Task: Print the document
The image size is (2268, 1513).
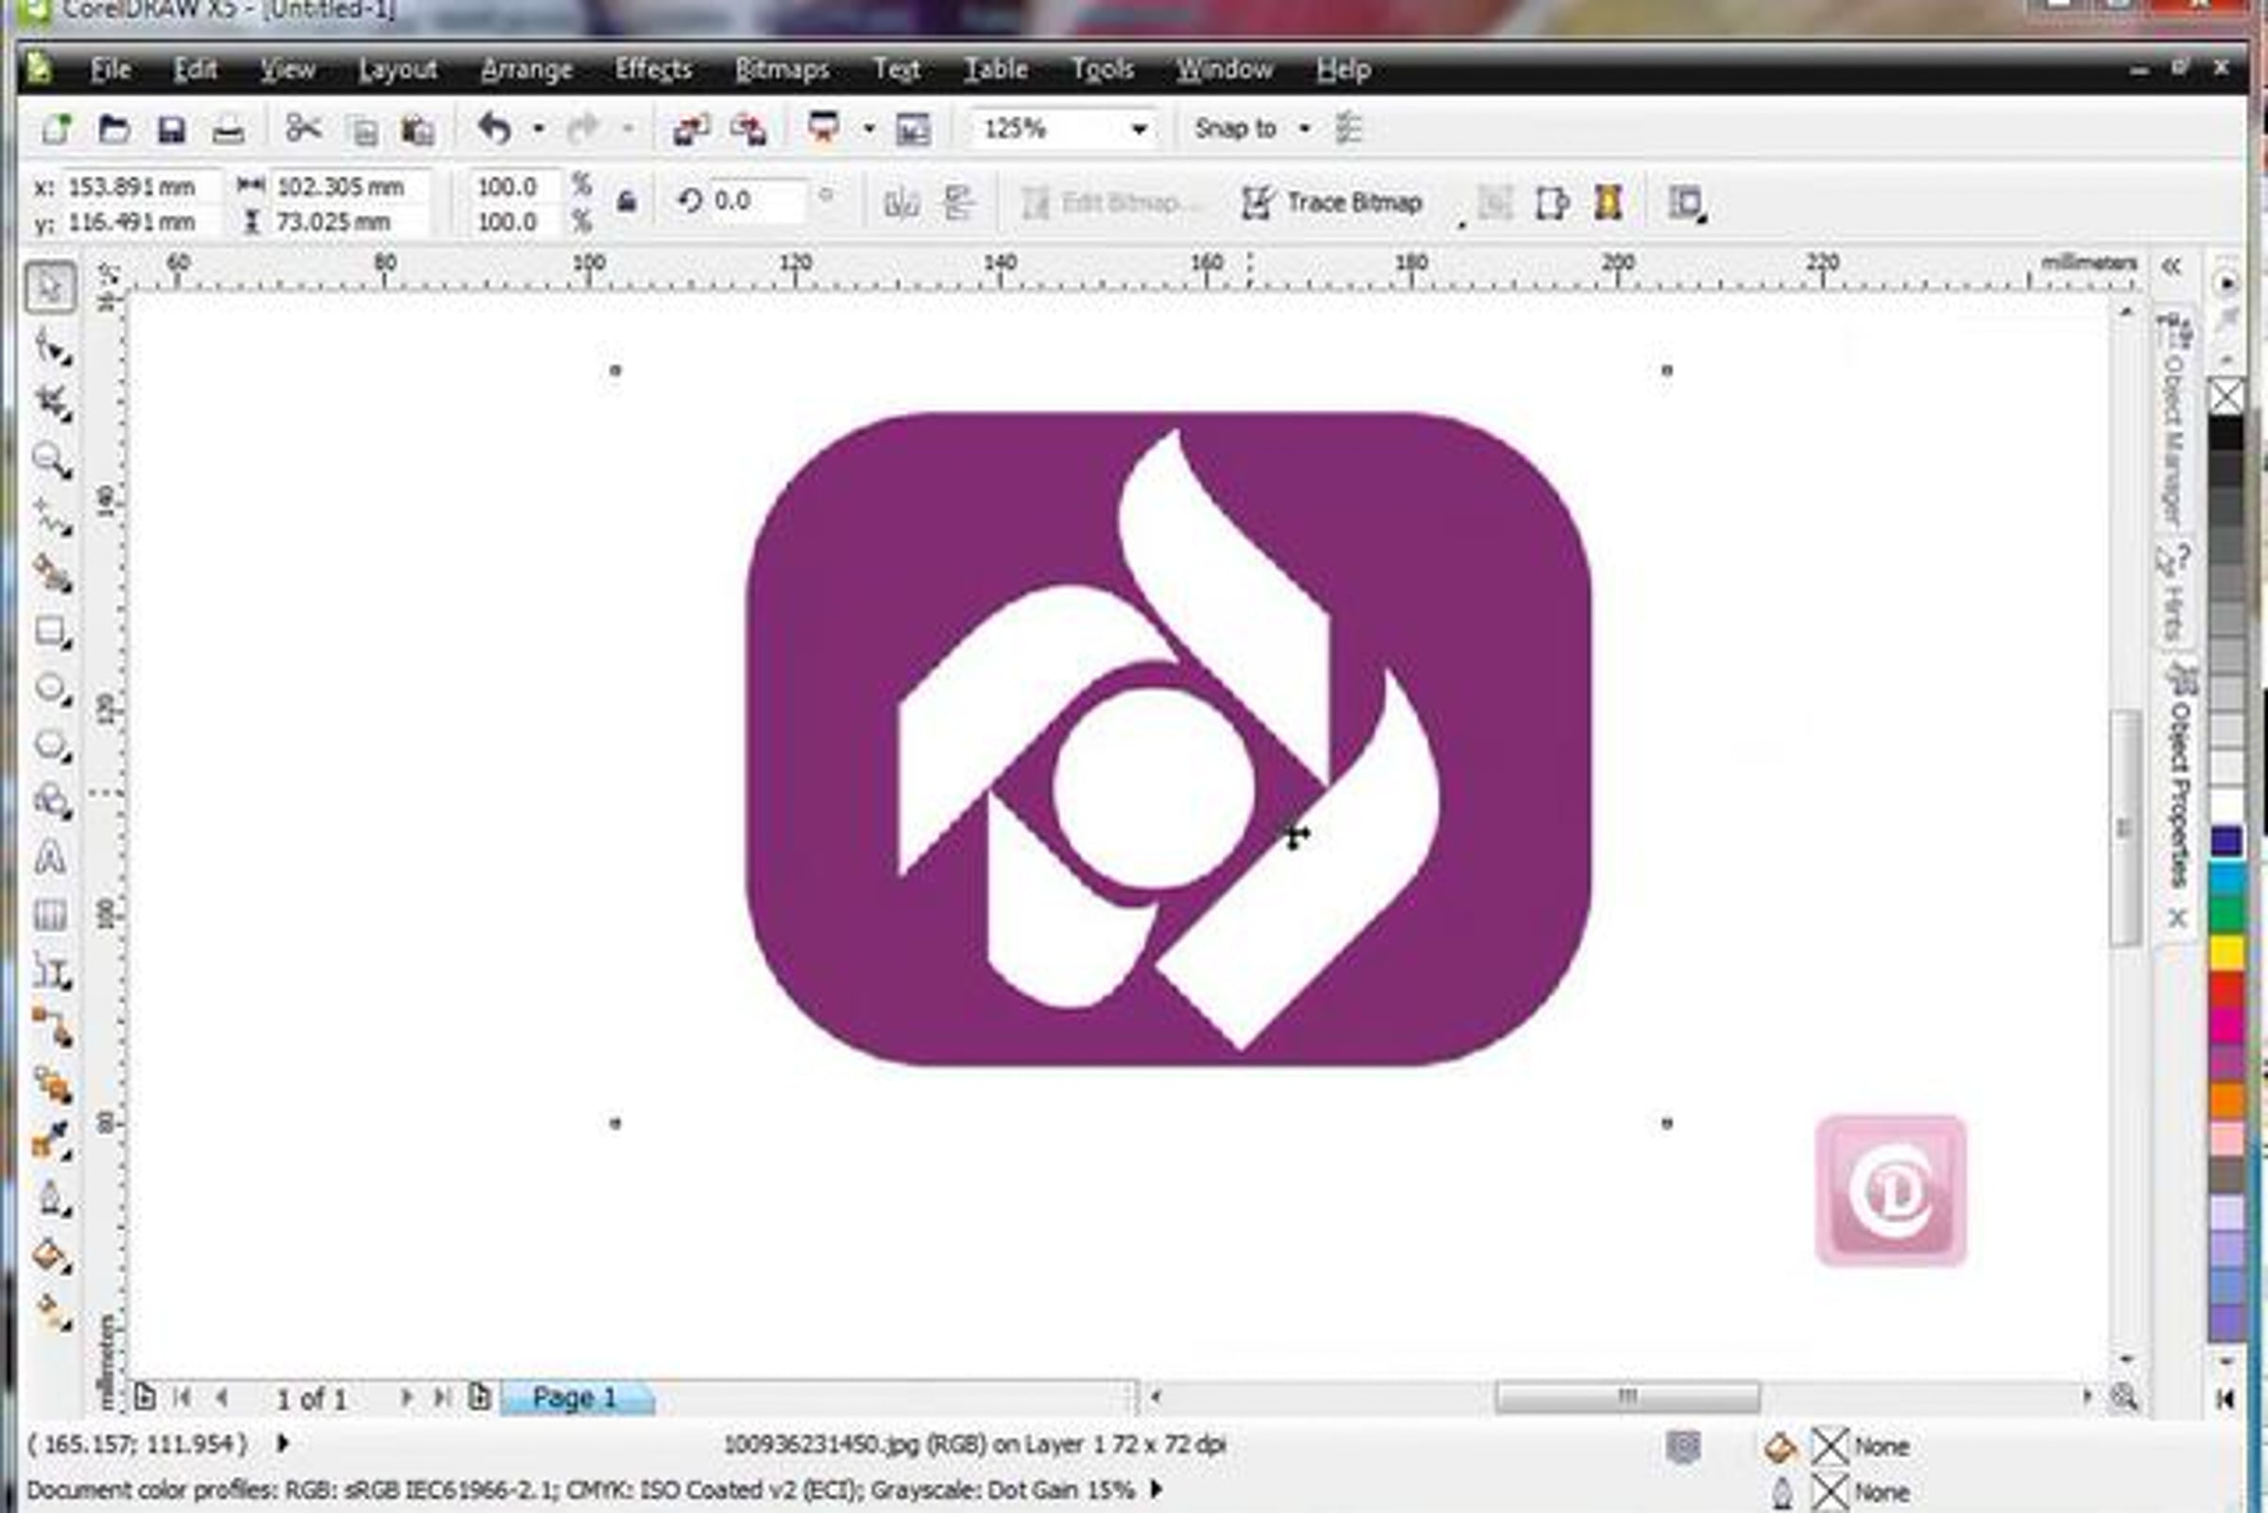Action: (228, 129)
